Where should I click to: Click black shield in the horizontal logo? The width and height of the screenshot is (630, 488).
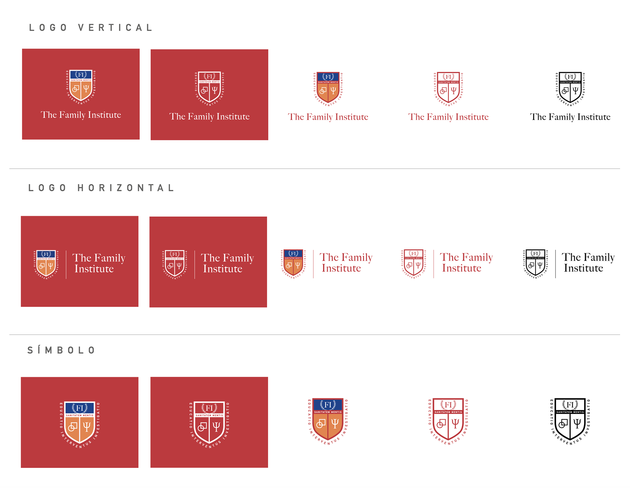coord(535,263)
